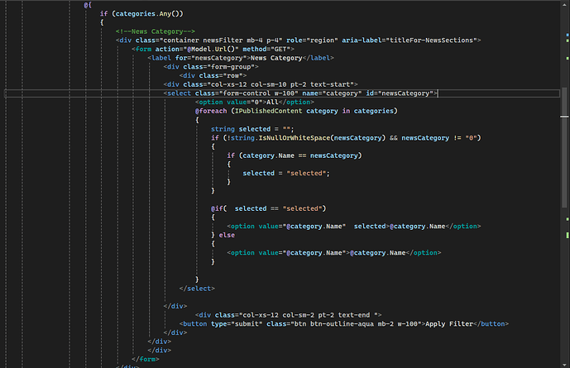Click the "@foreach" keyword
The image size is (570, 368).
click(211, 111)
